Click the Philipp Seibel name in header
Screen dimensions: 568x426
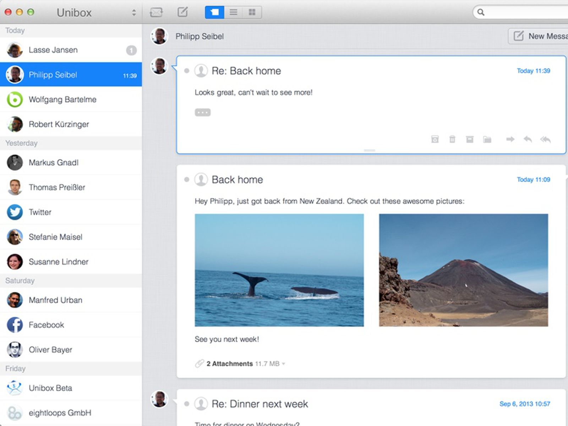point(200,37)
